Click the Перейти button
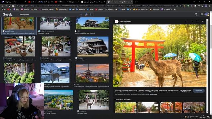 click(199, 91)
